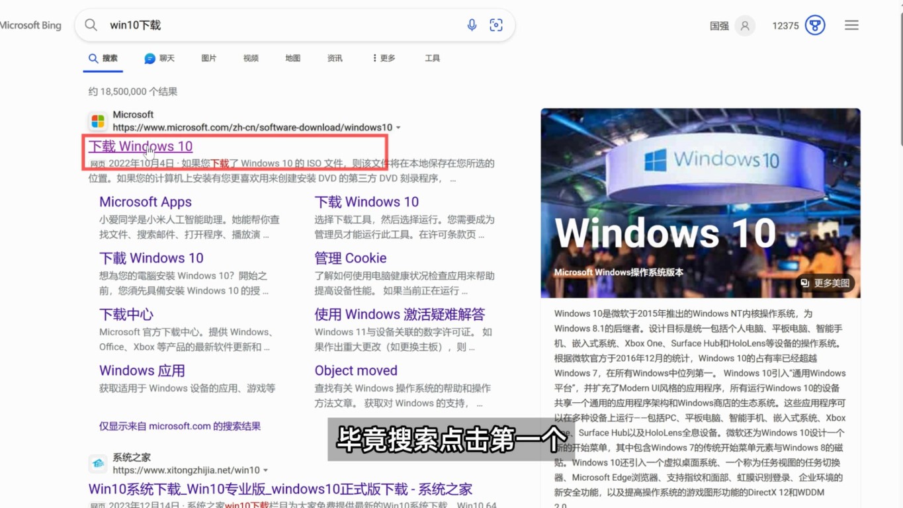Click 仅显示来自 microsoft.com 的搜索结果
Screen dimensions: 903x508
click(180, 427)
